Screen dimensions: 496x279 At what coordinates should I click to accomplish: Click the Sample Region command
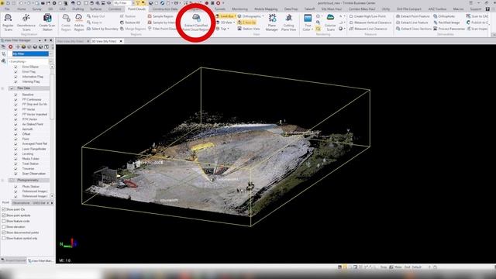pos(160,16)
